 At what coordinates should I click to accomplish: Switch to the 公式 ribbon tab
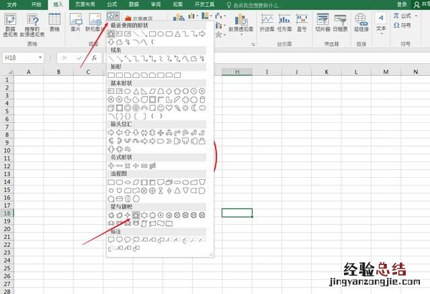(x=112, y=5)
